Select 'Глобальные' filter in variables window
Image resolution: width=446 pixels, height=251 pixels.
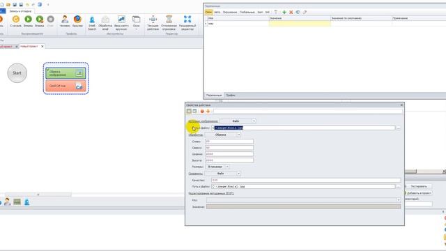247,13
